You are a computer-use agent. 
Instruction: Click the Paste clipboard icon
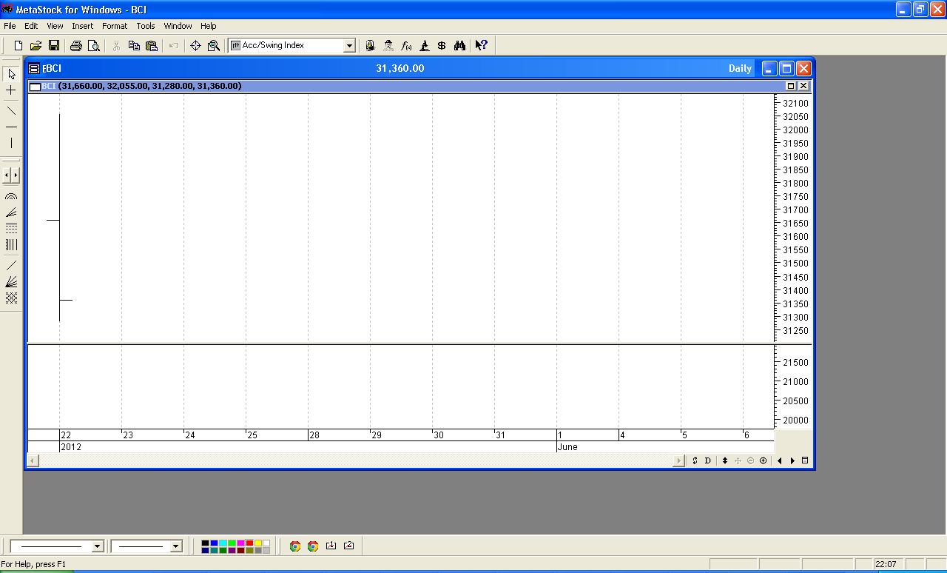152,46
